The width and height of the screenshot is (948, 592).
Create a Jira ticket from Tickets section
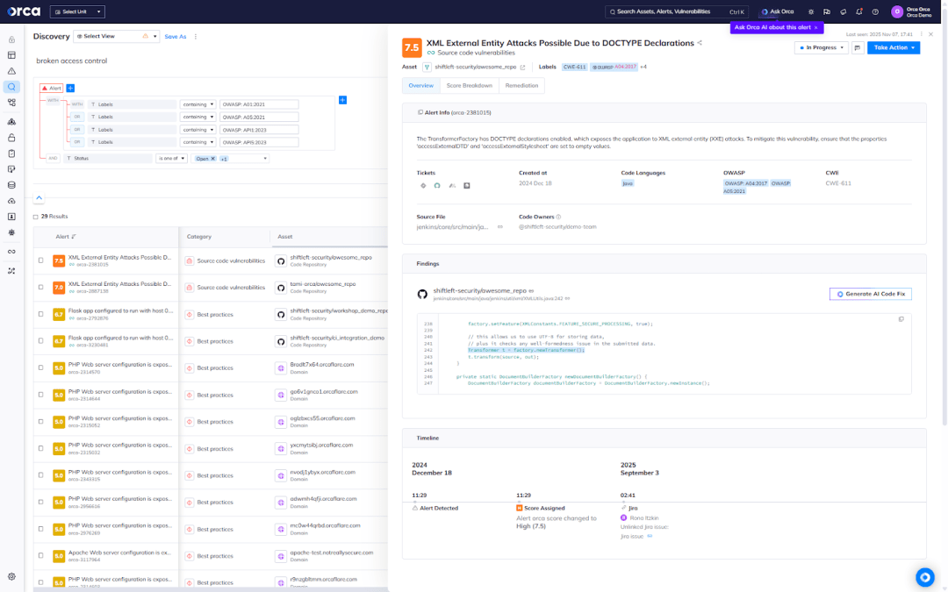(422, 185)
